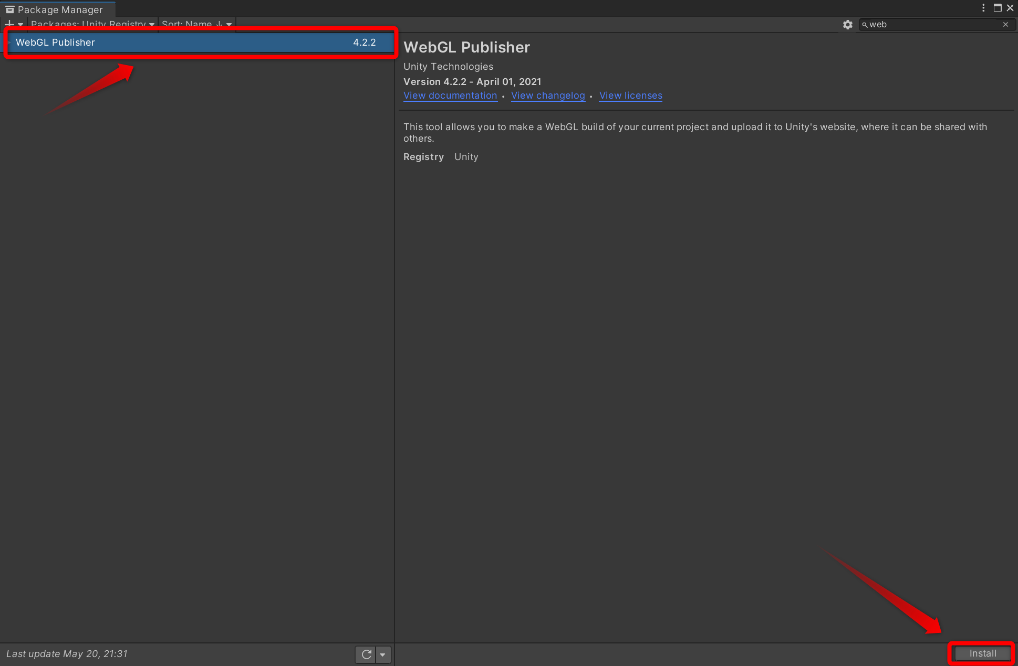Click the search magnifier icon
The width and height of the screenshot is (1018, 666).
click(x=865, y=25)
